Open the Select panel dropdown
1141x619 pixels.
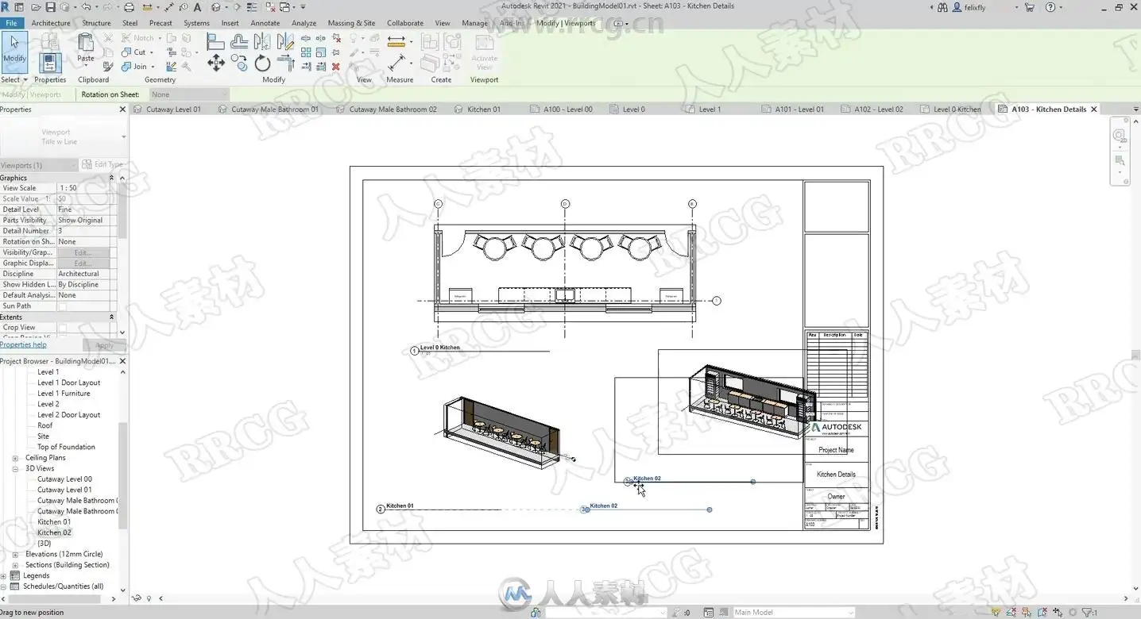coord(14,79)
